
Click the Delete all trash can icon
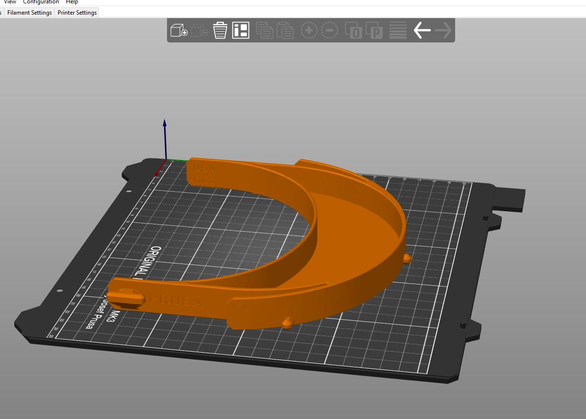coord(220,30)
